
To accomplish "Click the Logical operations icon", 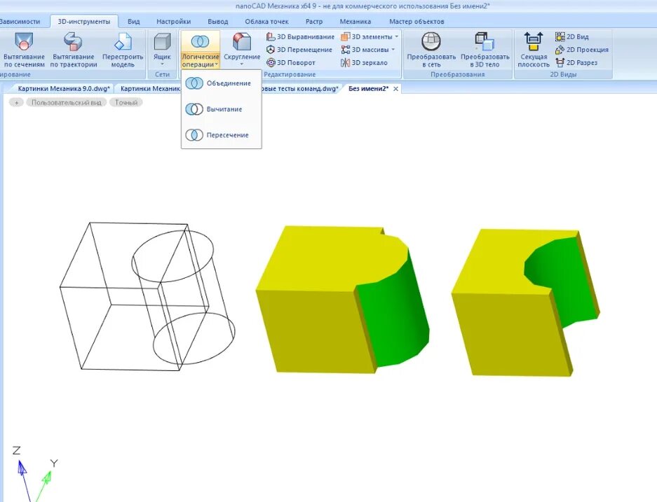I will point(201,41).
